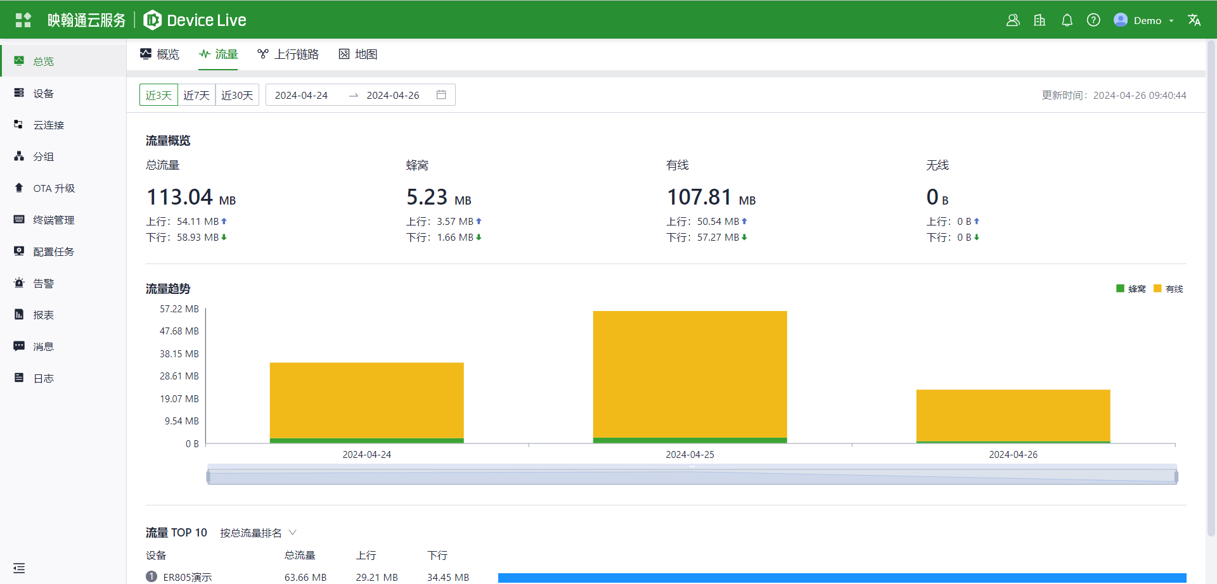The width and height of the screenshot is (1217, 584).
Task: Click the Device Live logo
Action: coord(195,20)
